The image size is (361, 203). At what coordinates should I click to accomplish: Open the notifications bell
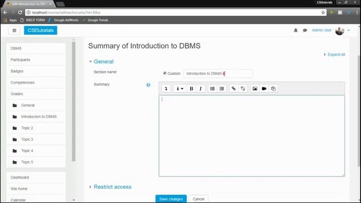pyautogui.click(x=296, y=30)
